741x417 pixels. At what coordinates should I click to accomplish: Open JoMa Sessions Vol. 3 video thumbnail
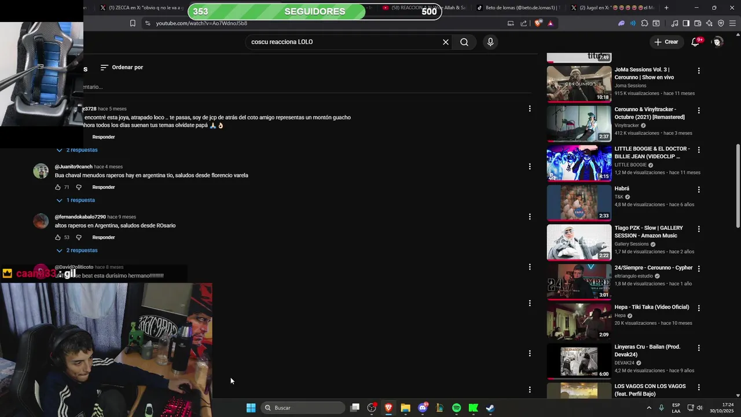coord(579,84)
